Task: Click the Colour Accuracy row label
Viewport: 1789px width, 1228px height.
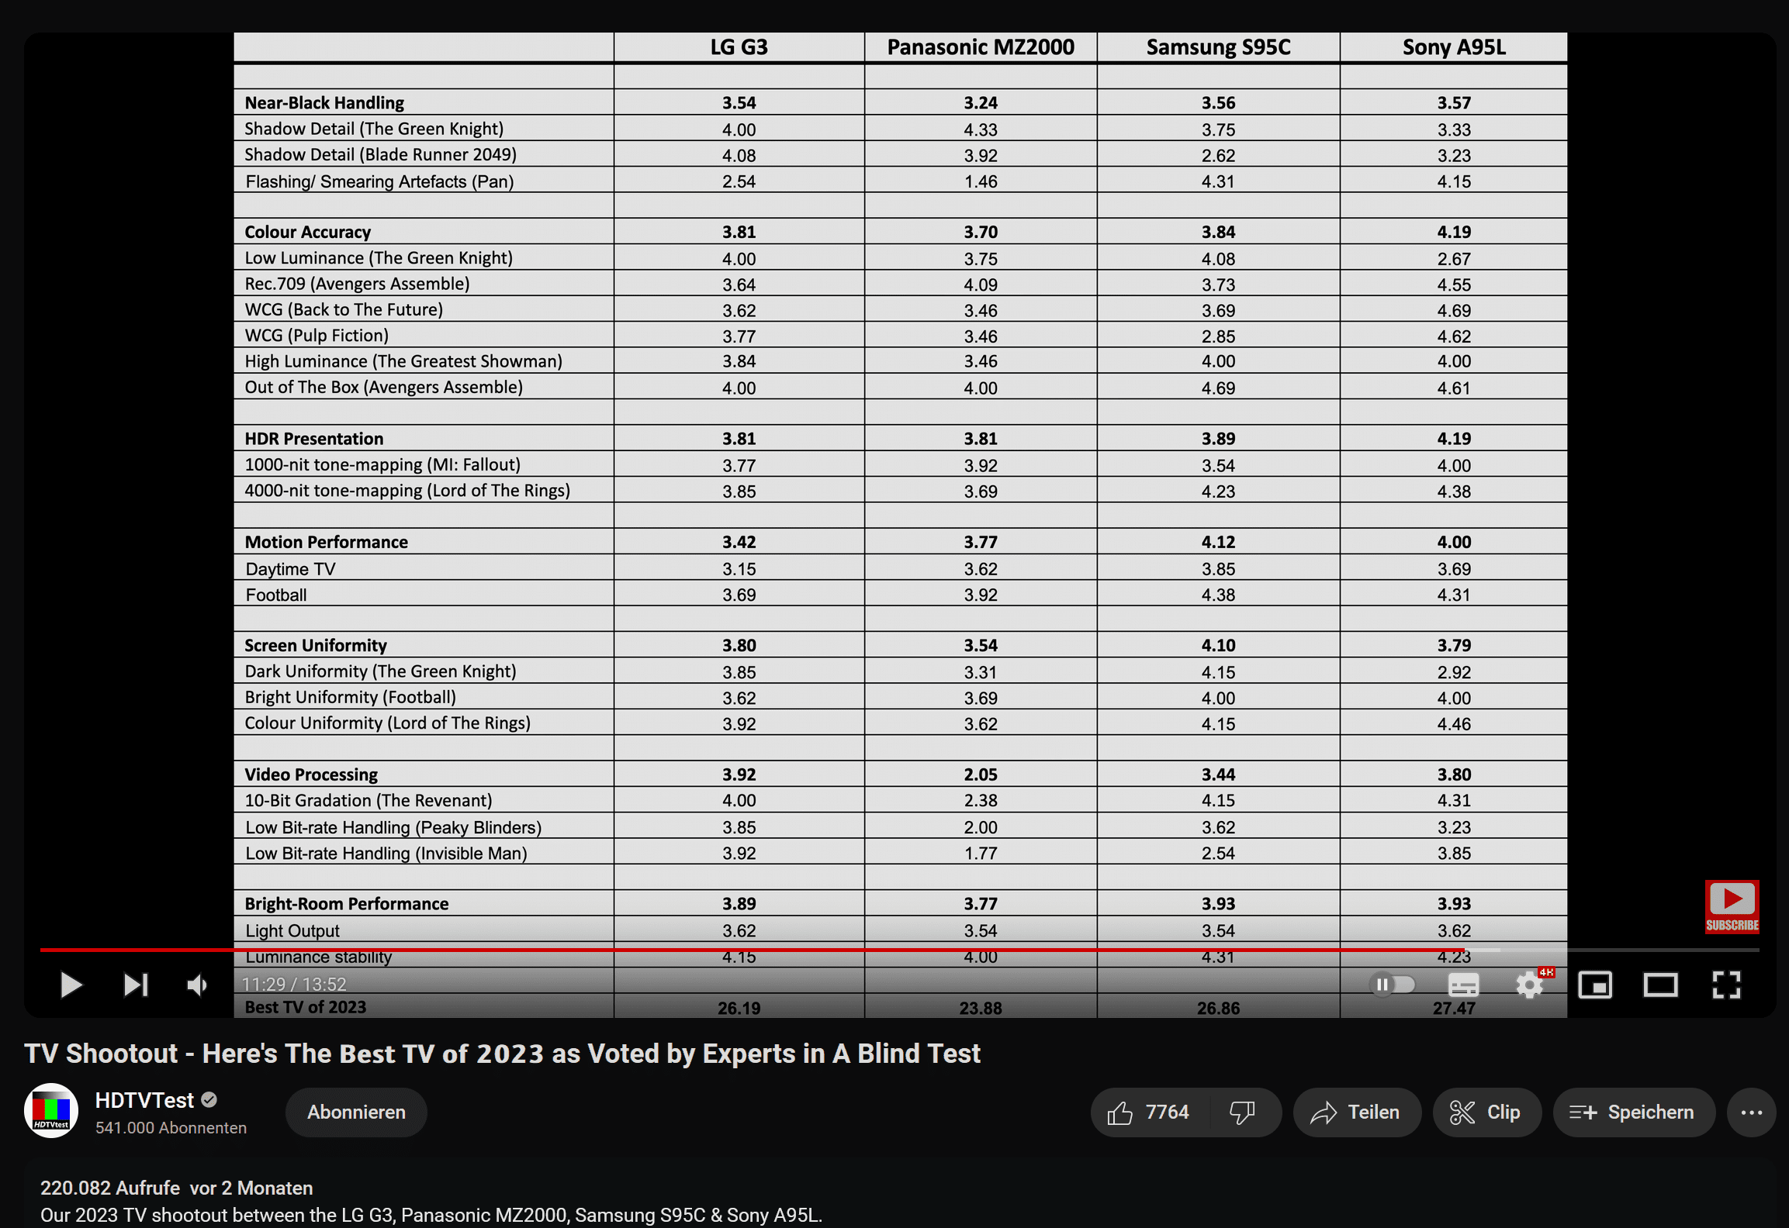Action: coord(308,232)
